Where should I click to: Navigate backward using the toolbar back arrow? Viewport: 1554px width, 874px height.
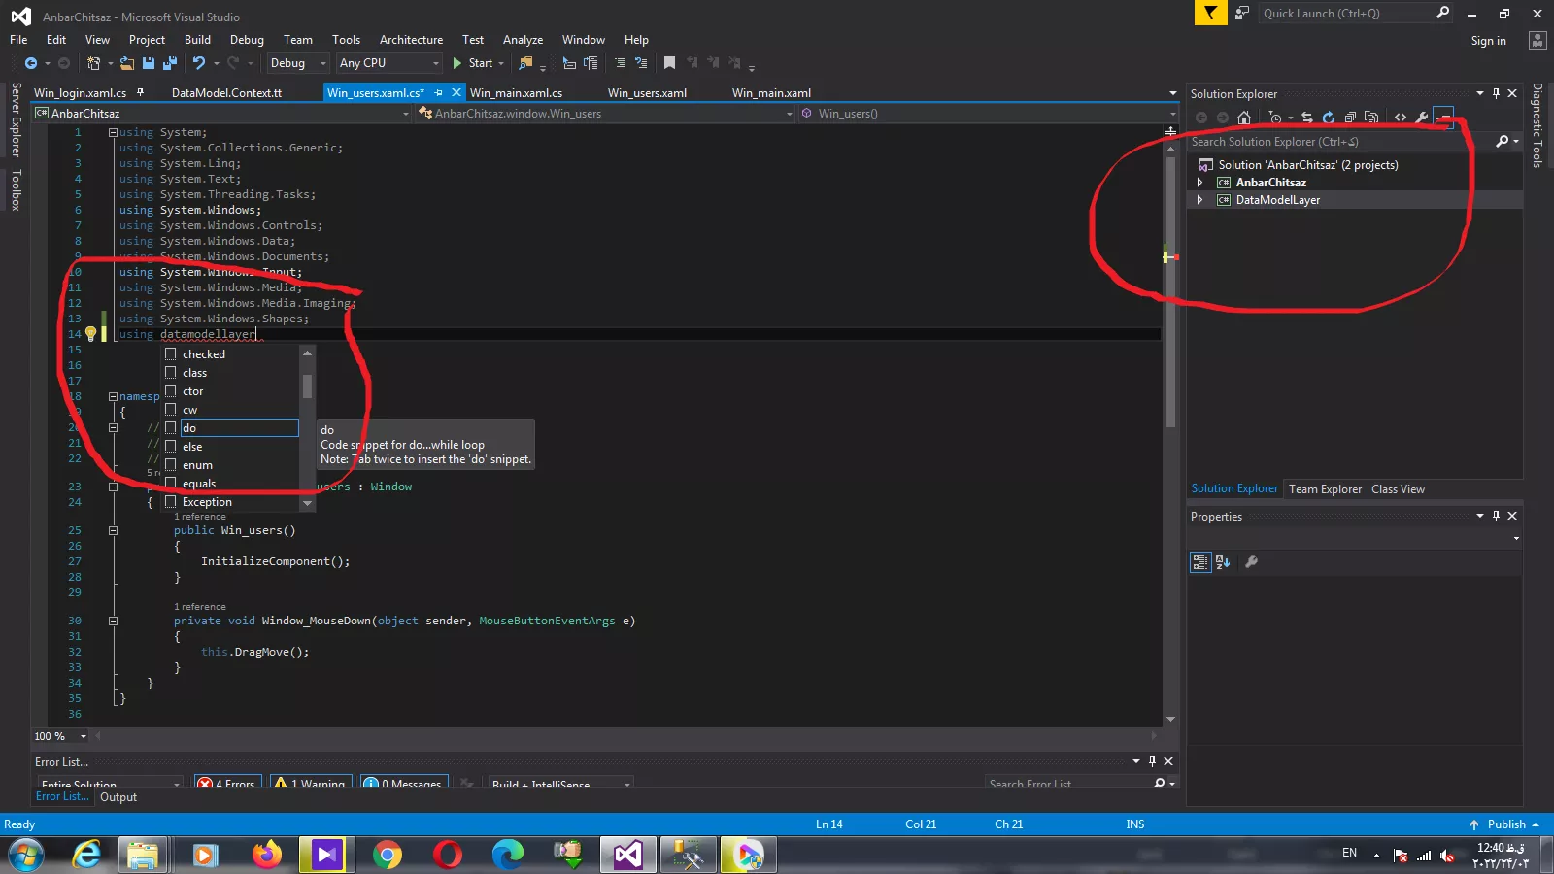click(31, 63)
